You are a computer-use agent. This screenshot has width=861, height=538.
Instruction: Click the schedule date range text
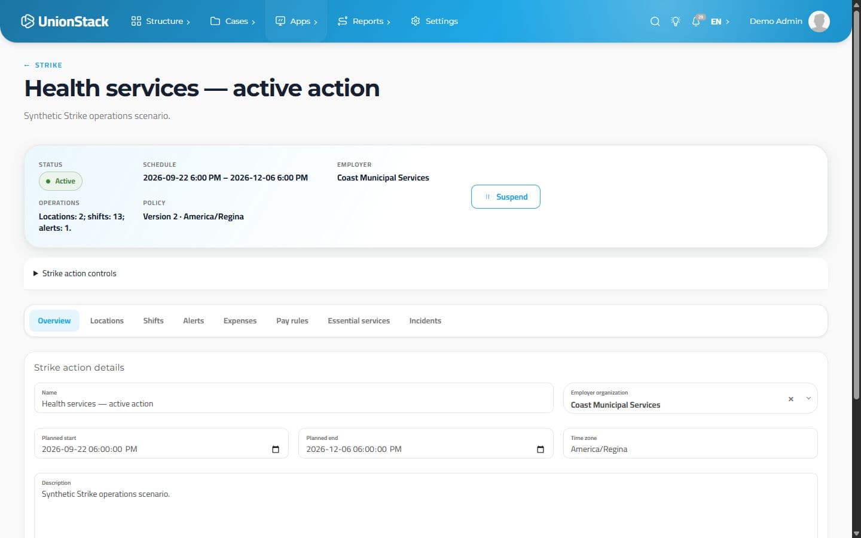tap(225, 178)
